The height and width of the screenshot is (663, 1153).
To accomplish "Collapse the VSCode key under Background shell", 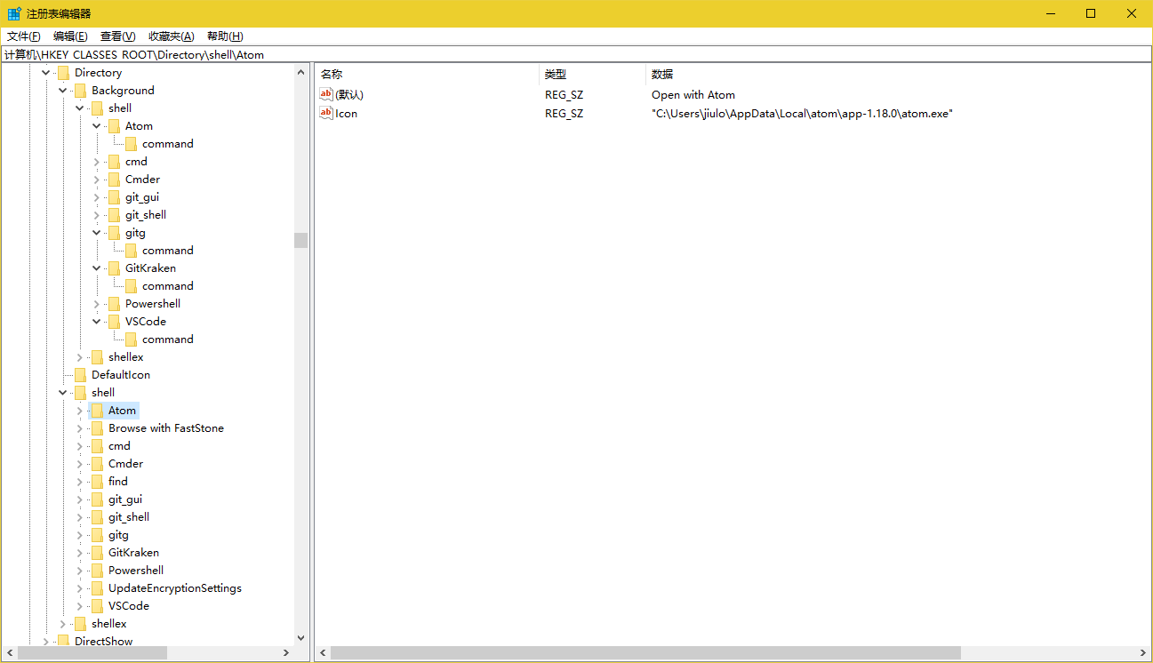I will 97,322.
